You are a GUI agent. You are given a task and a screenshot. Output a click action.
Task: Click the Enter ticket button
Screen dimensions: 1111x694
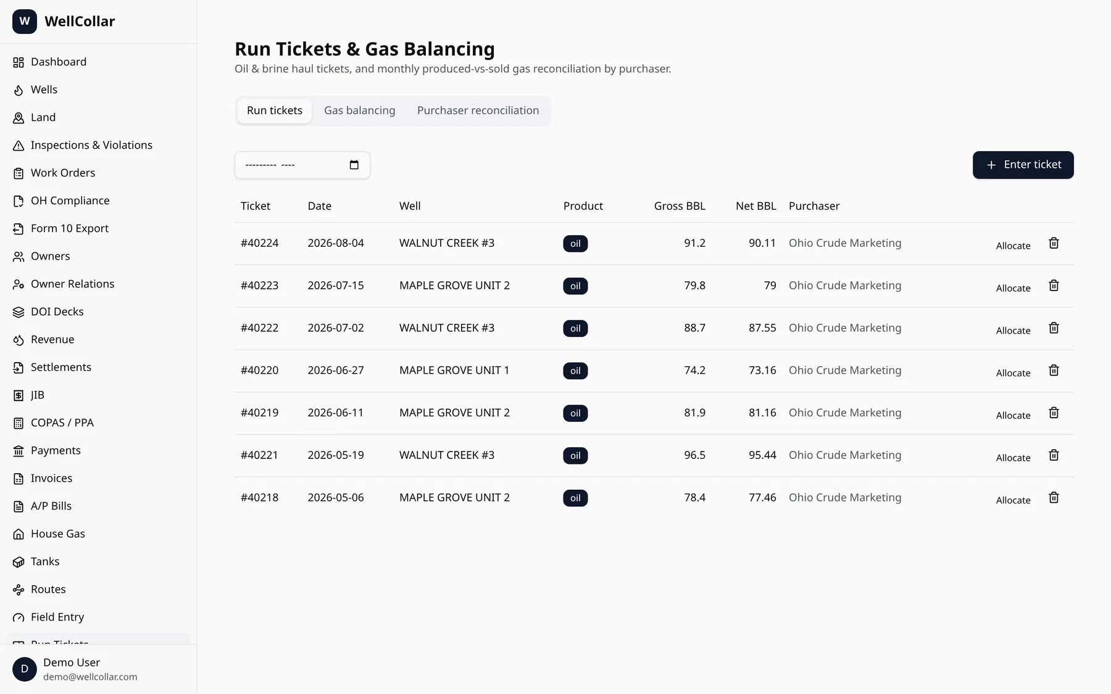coord(1023,165)
